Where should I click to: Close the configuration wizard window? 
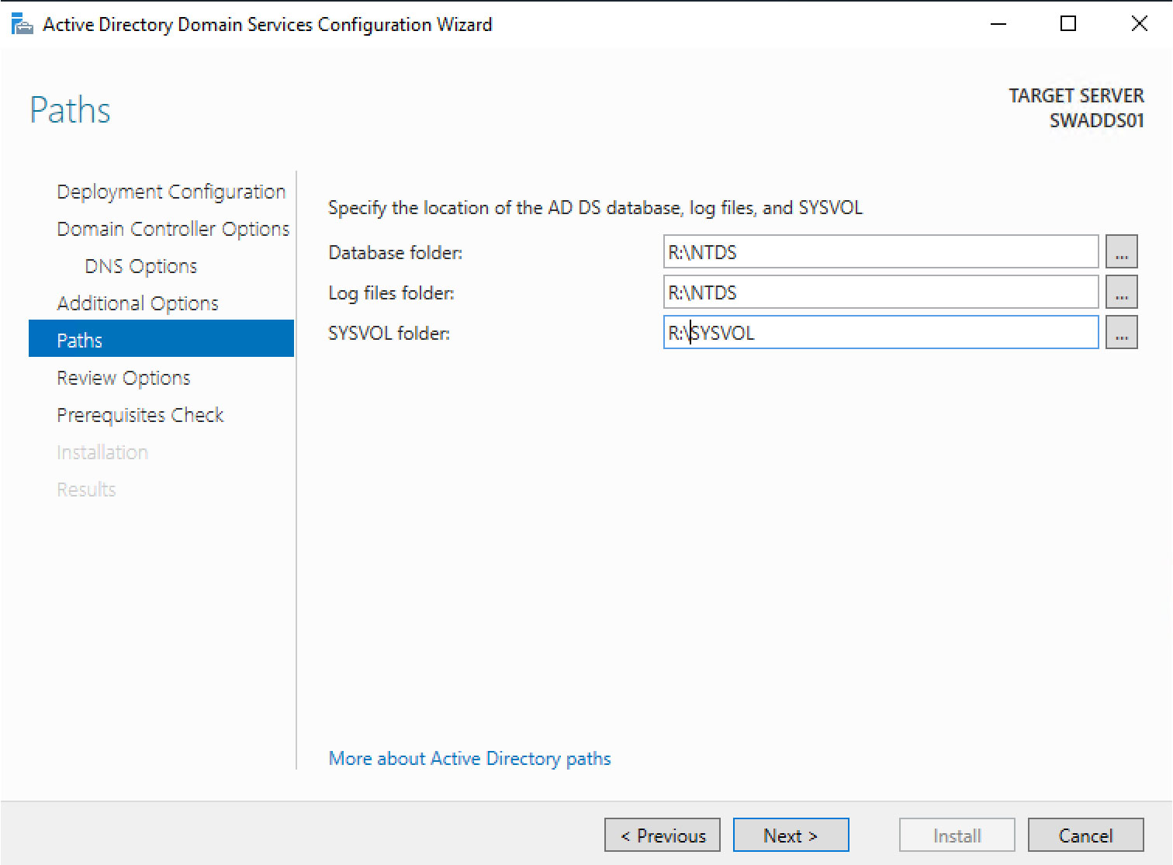[x=1139, y=24]
